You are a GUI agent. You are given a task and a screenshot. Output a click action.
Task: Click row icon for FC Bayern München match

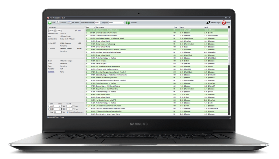[87, 111]
